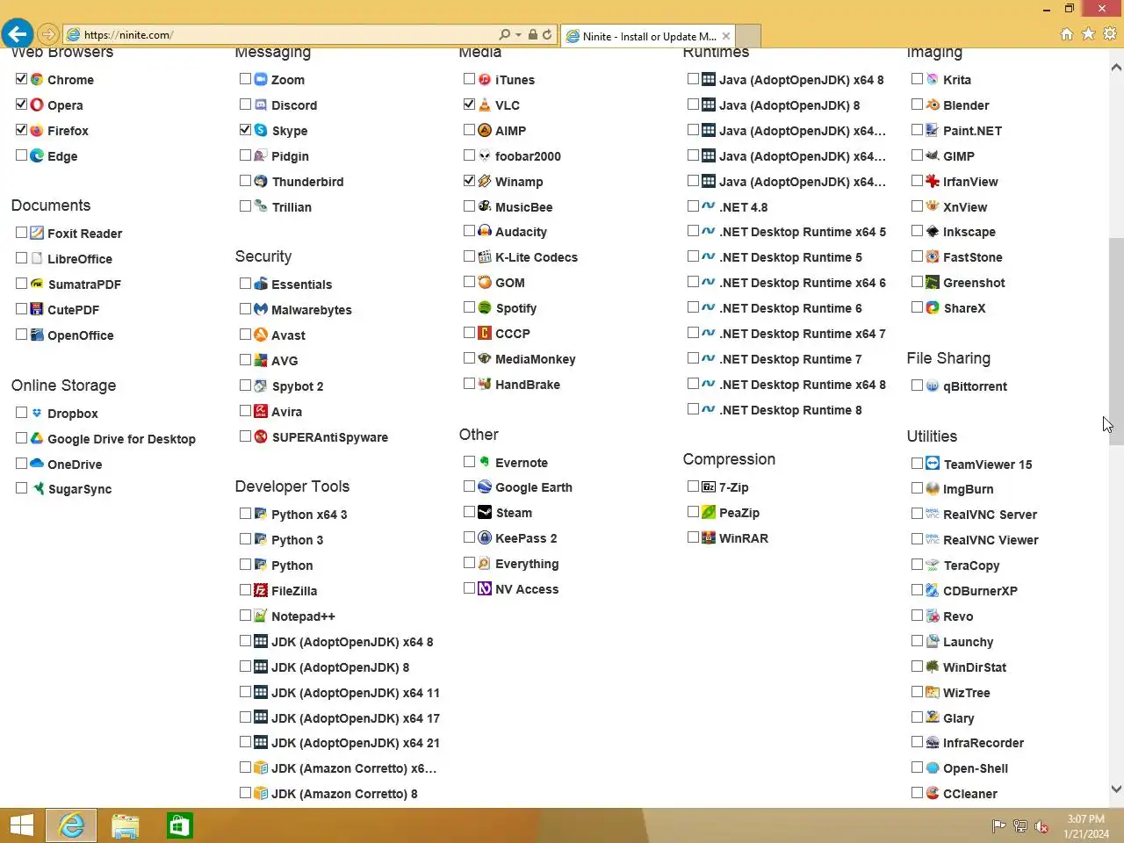Click the Firefox app icon
The image size is (1124, 843).
37,130
